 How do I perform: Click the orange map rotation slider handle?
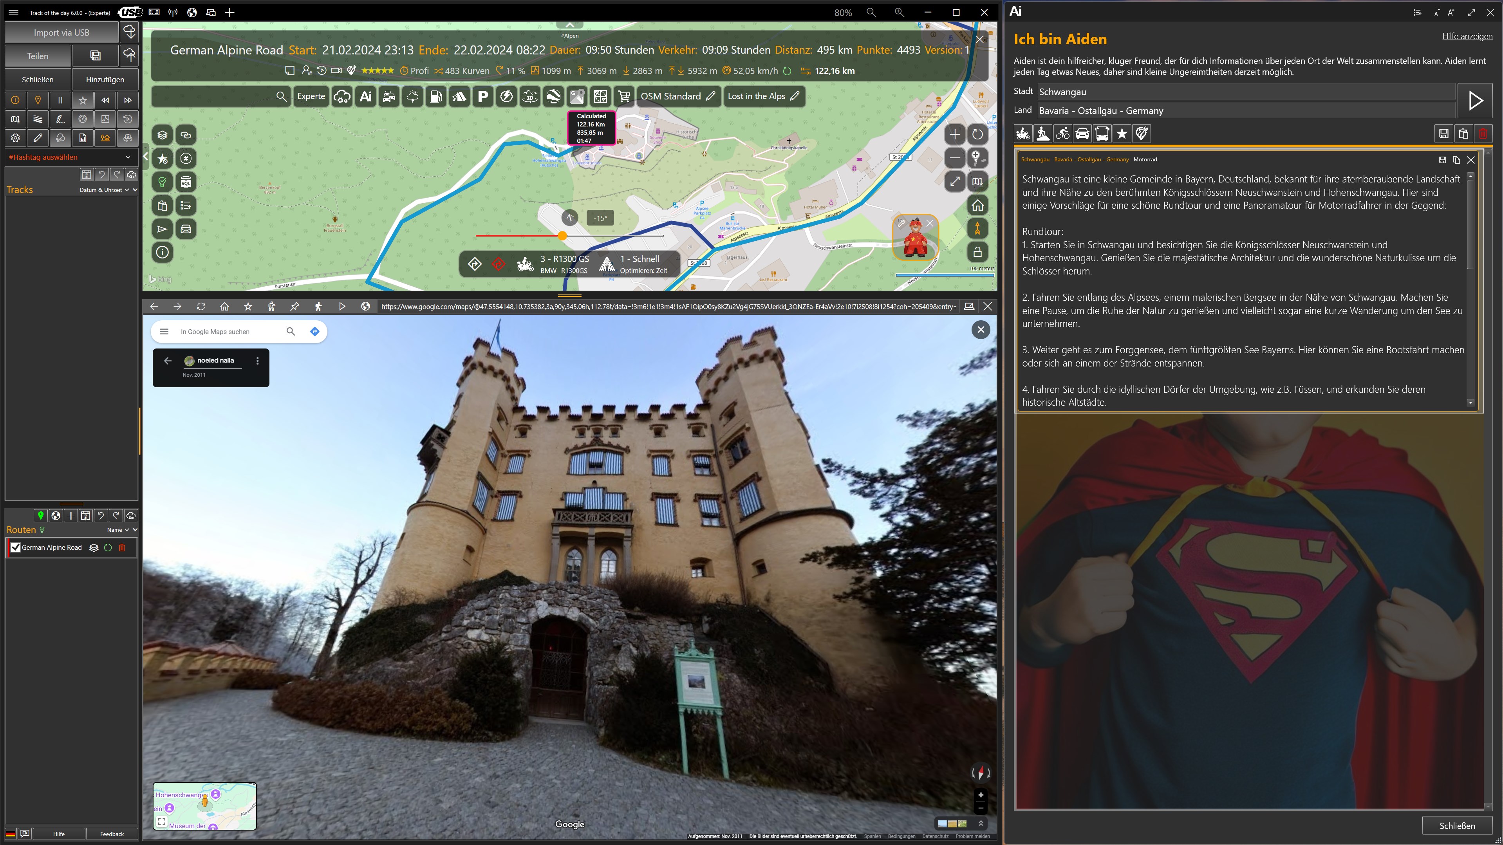point(562,236)
